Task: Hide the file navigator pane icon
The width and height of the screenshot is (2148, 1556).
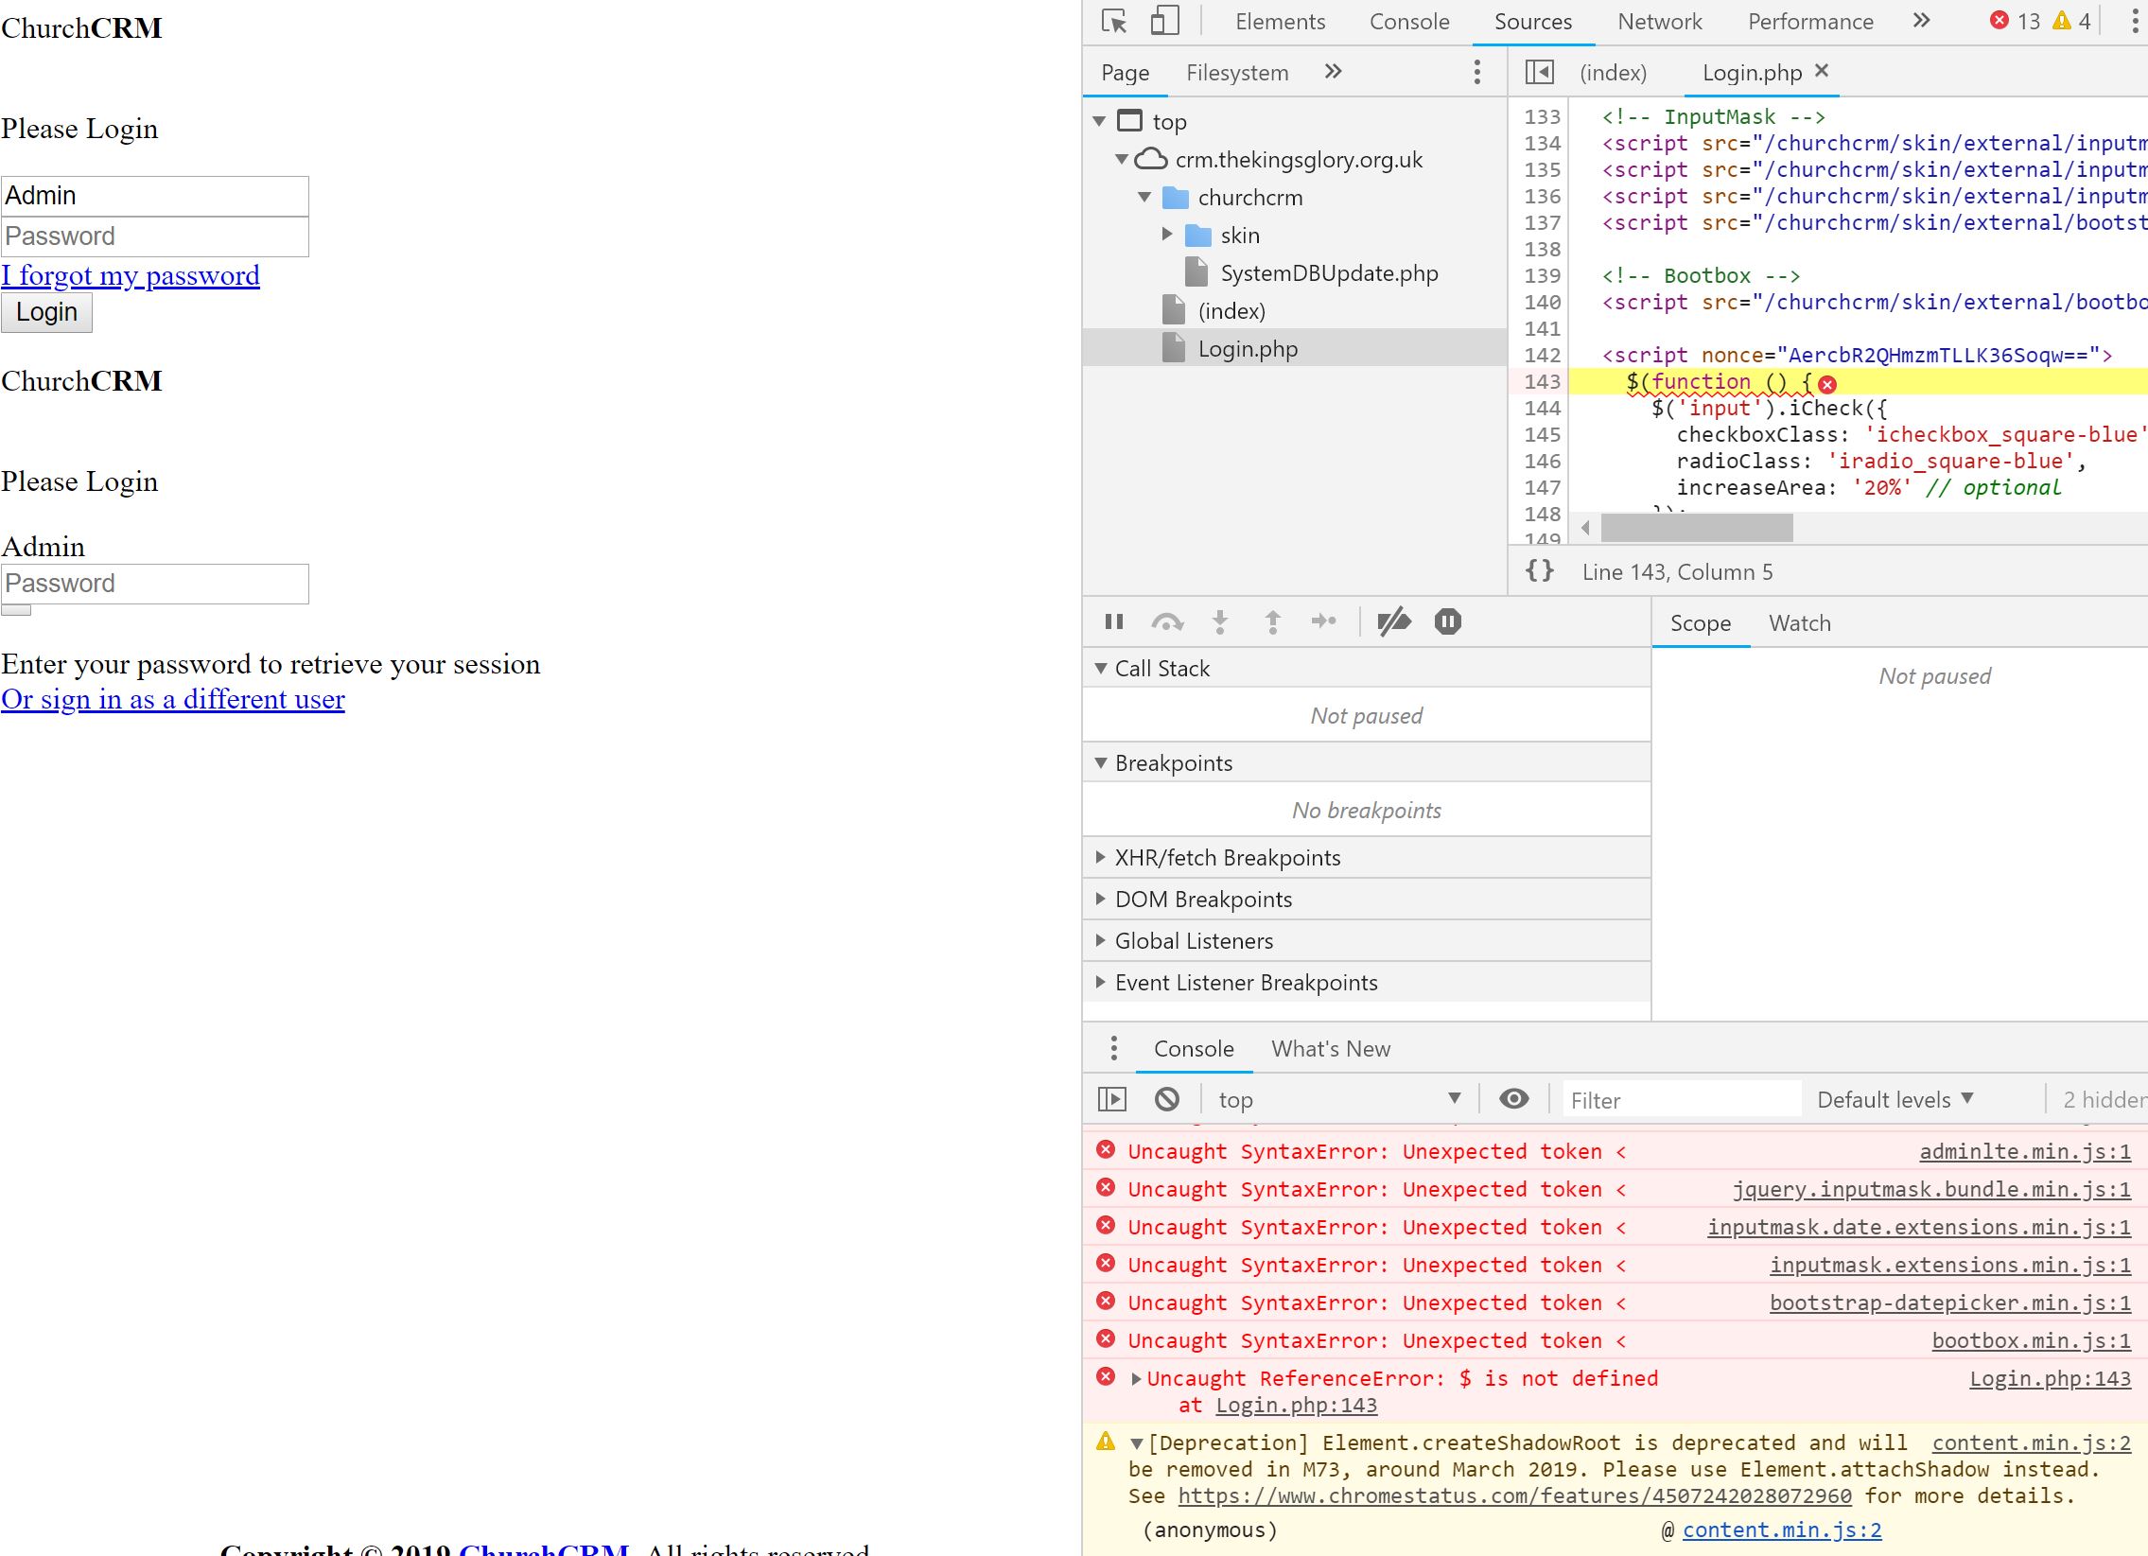Action: 1540,72
